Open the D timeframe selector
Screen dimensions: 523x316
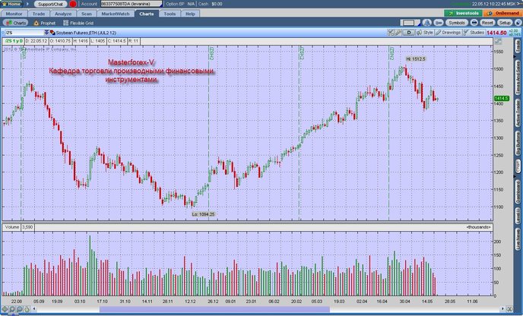(409, 33)
